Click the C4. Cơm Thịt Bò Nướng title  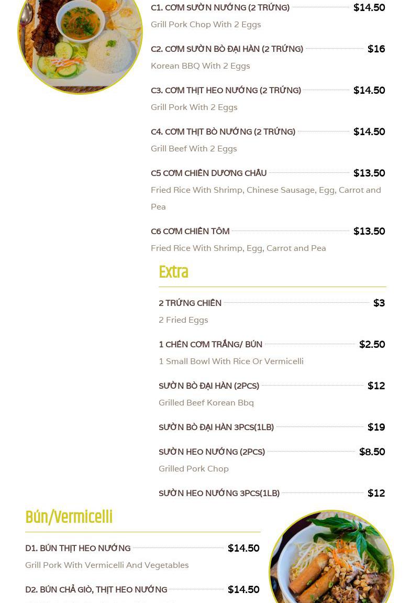(x=223, y=132)
